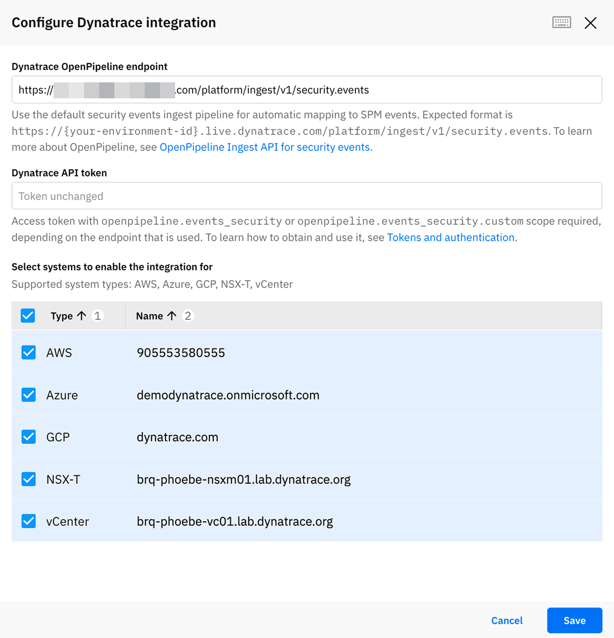Screen dimensions: 614x638
Task: Select the dynatrace.com name cell
Action: tap(177, 437)
